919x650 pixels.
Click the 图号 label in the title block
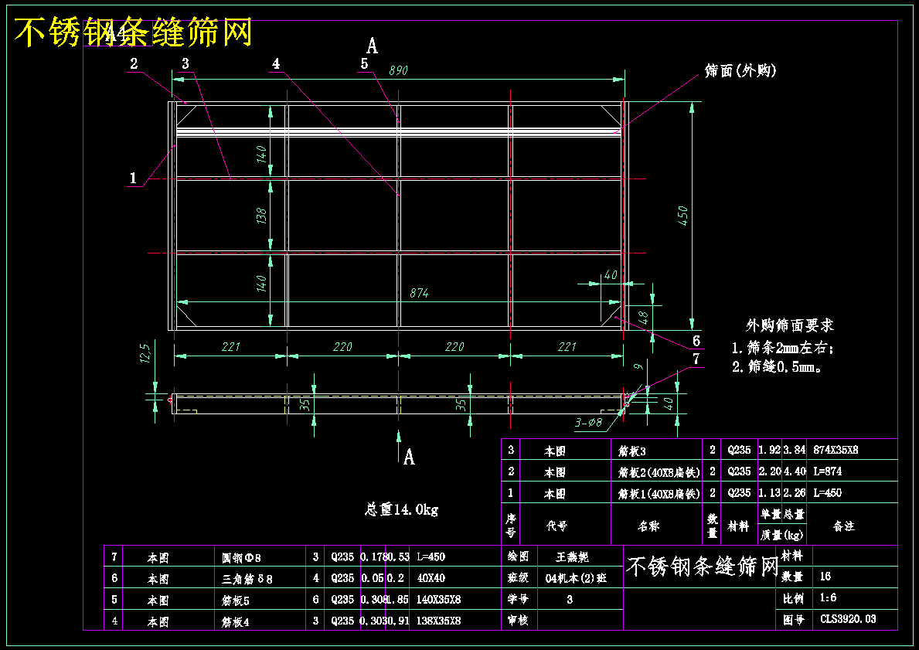tap(793, 620)
